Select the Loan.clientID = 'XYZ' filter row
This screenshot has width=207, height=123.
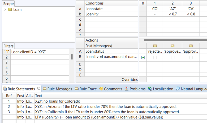click(29, 52)
